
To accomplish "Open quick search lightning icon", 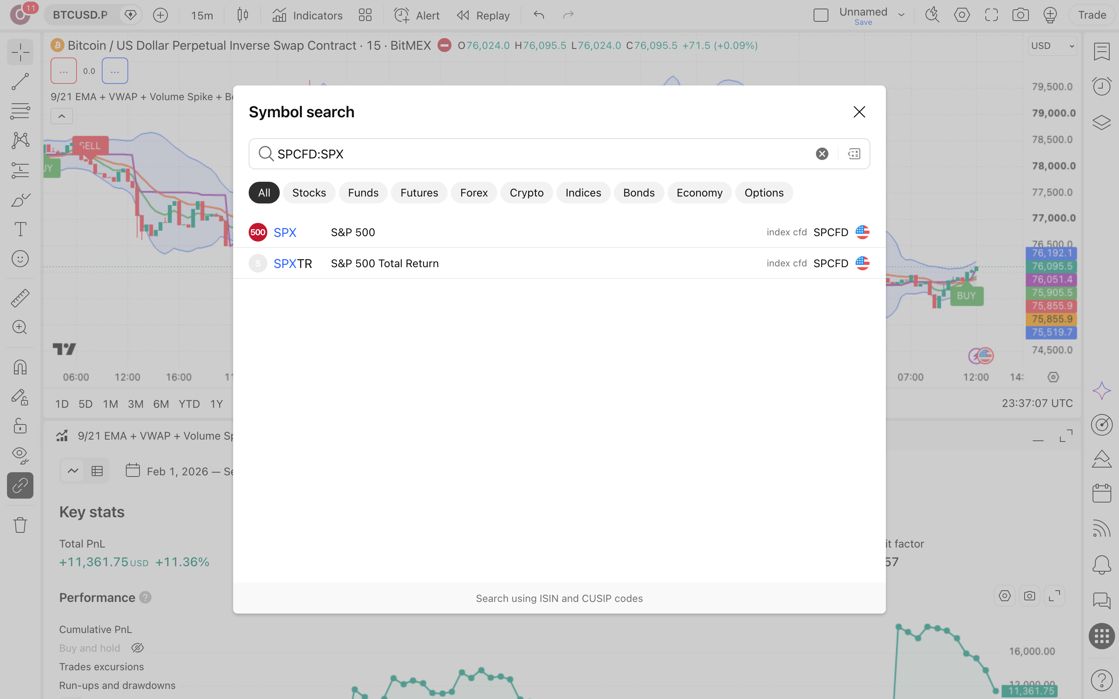I will coord(932,15).
